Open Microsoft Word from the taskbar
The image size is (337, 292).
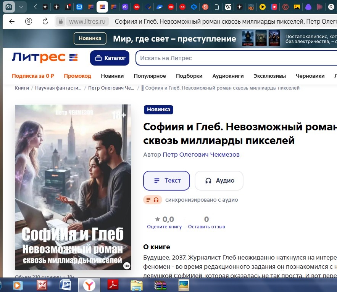66,285
